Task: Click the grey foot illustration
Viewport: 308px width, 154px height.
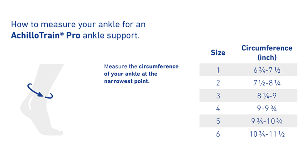Action: (42, 100)
